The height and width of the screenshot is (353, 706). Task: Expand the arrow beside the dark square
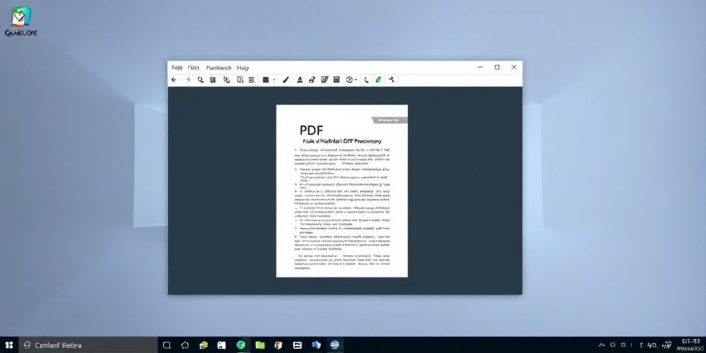click(274, 80)
